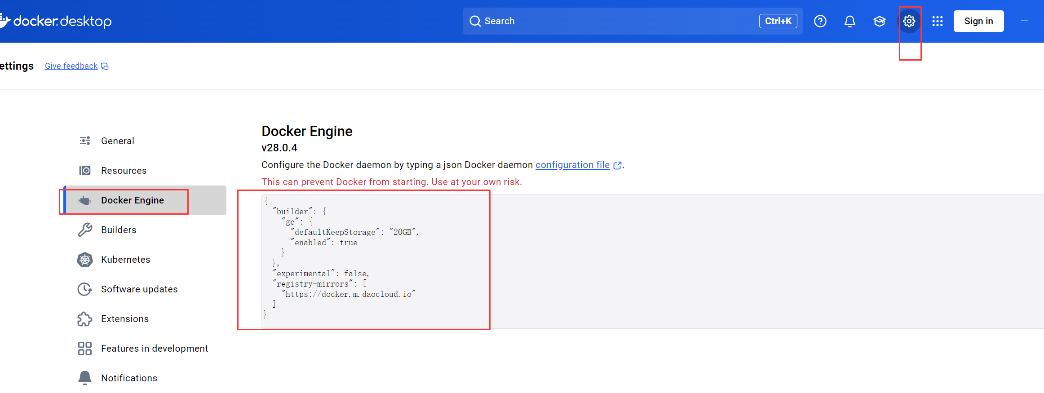Viewport: 1044px width, 393px height.
Task: Open the Software updates tab
Action: coord(145,289)
